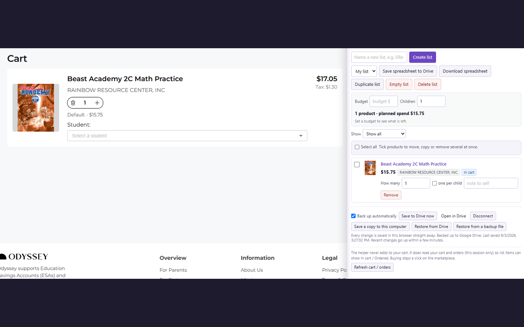Click the Beast Academy 2C Math Practice cart title
The width and height of the screenshot is (524, 327).
[x=125, y=79]
